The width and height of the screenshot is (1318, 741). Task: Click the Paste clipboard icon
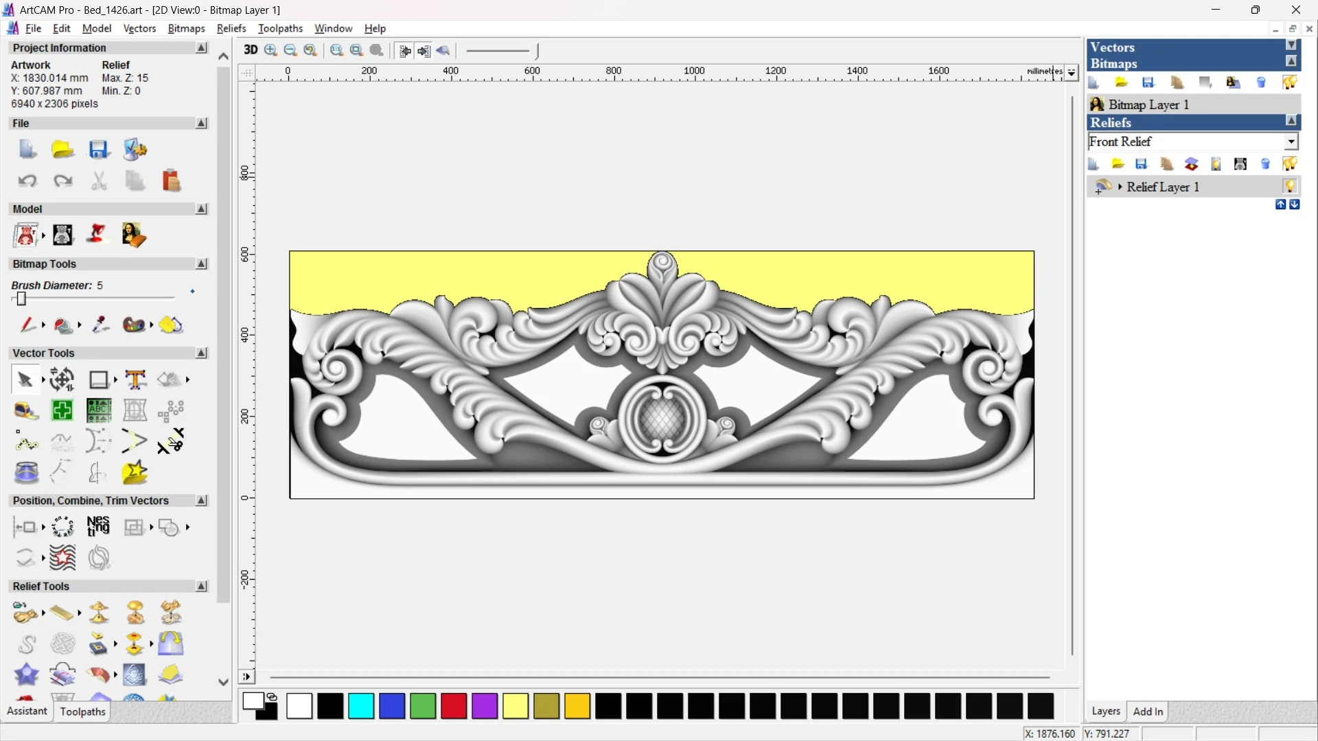pyautogui.click(x=171, y=181)
